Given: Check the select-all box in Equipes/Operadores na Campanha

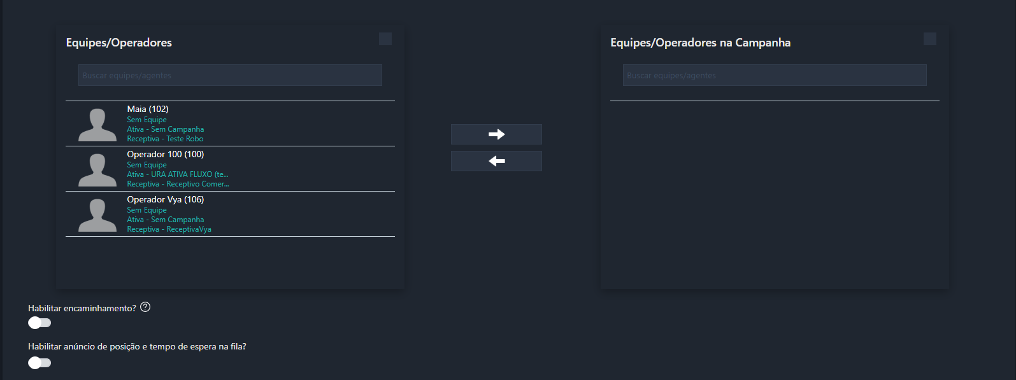Looking at the screenshot, I should 930,39.
